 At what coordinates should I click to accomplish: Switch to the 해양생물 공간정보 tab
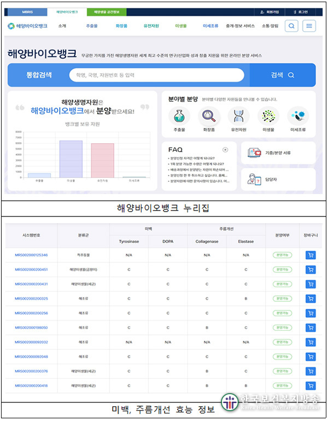pyautogui.click(x=107, y=12)
